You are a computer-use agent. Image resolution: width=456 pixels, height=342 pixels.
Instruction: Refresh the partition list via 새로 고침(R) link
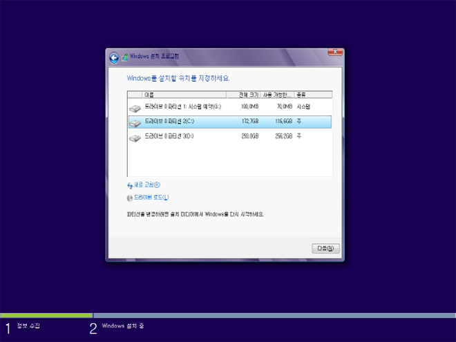click(x=147, y=184)
